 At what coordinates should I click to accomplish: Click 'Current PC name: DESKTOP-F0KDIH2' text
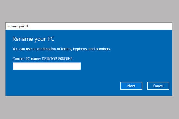42,59
